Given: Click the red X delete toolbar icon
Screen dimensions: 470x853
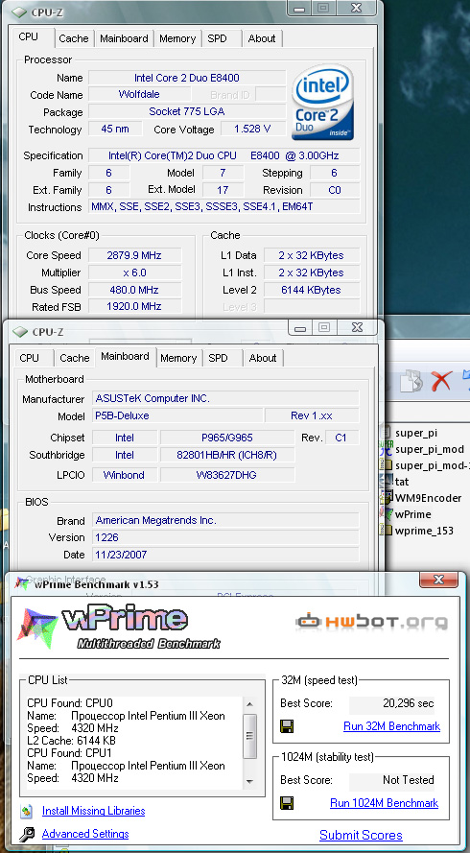Looking at the screenshot, I should pos(442,381).
